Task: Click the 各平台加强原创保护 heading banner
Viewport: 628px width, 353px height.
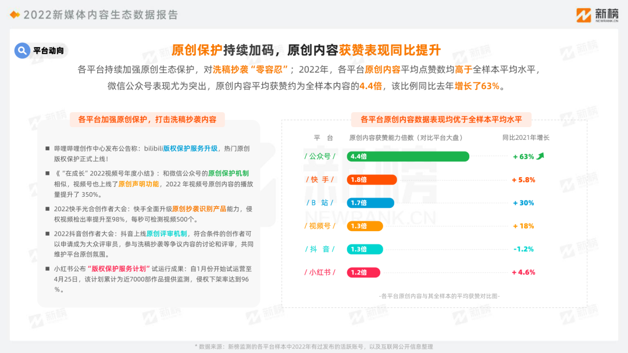Action: point(147,120)
